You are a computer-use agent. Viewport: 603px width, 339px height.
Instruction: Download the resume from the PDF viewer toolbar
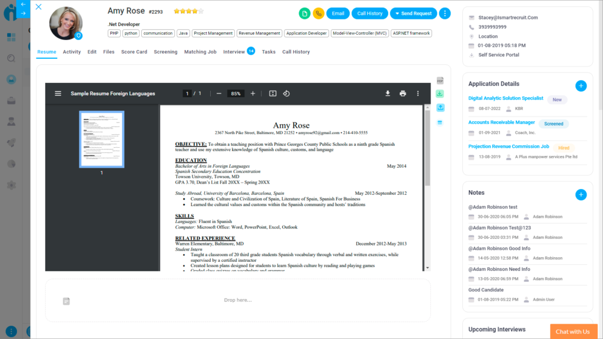coord(388,93)
